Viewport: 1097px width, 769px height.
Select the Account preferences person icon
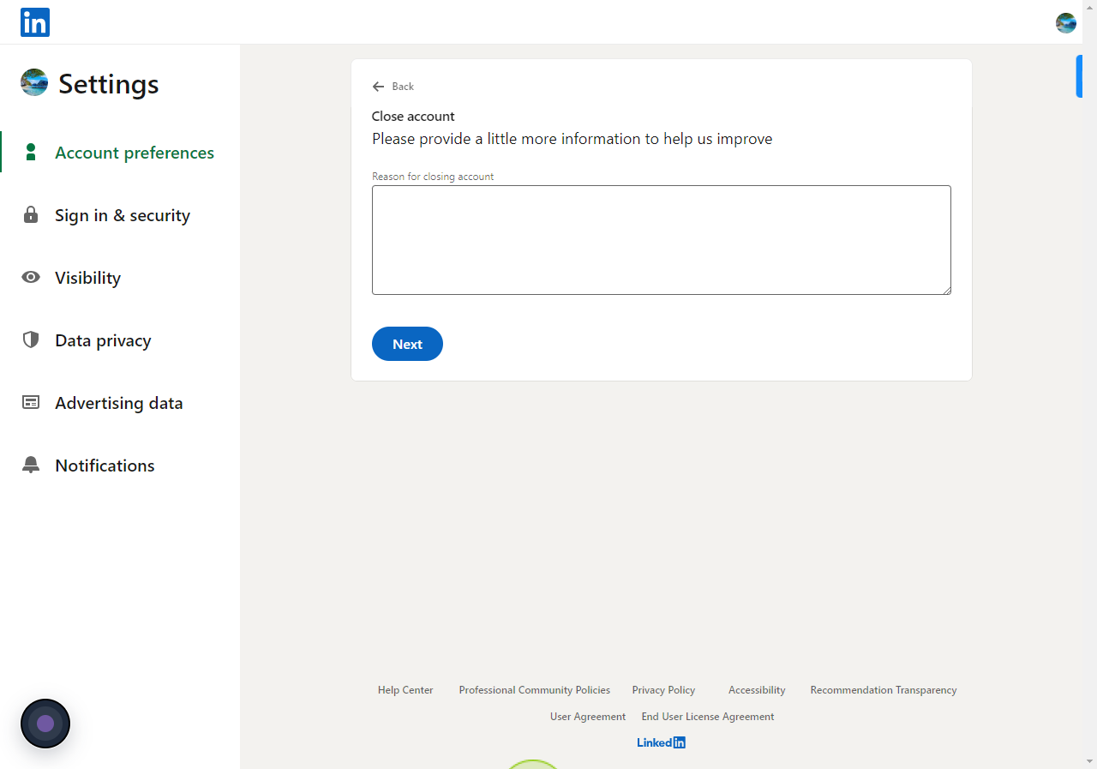(31, 153)
